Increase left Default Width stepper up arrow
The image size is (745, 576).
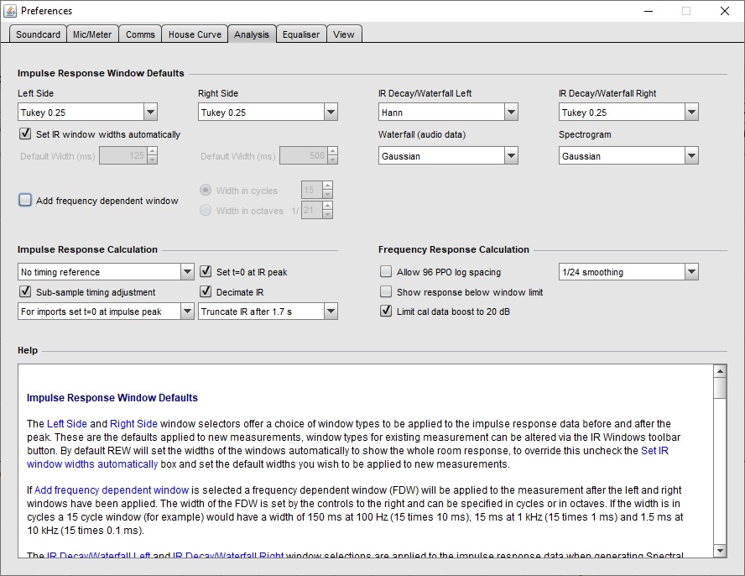pos(153,151)
